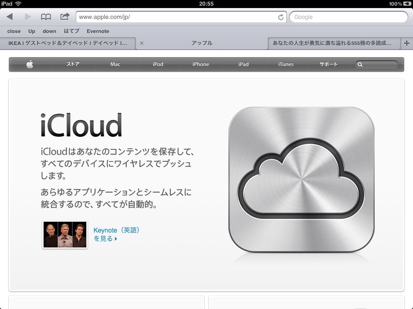Click the Keynote（英語）を見る link
The width and height of the screenshot is (413, 309).
click(x=116, y=235)
